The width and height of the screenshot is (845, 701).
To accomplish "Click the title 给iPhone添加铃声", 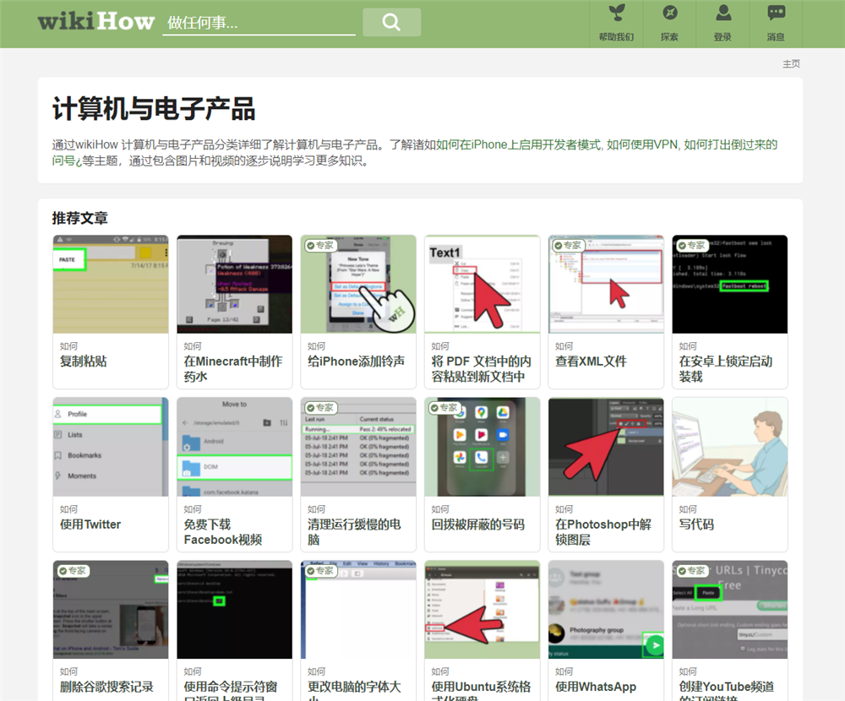I will point(357,361).
